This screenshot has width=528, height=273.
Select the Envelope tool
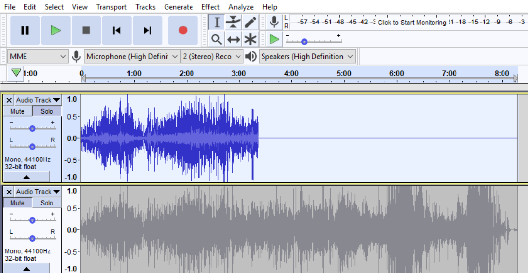point(233,22)
